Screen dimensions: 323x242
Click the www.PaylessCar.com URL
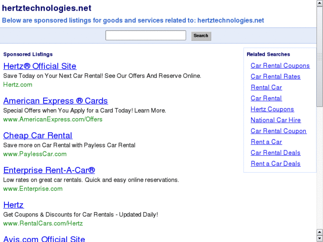point(35,154)
